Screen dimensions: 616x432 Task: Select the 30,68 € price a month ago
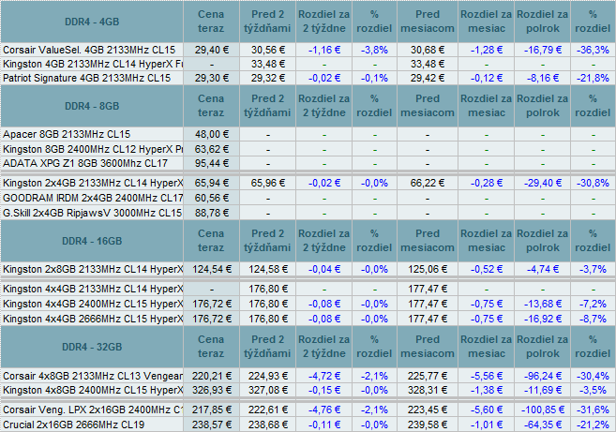[428, 50]
